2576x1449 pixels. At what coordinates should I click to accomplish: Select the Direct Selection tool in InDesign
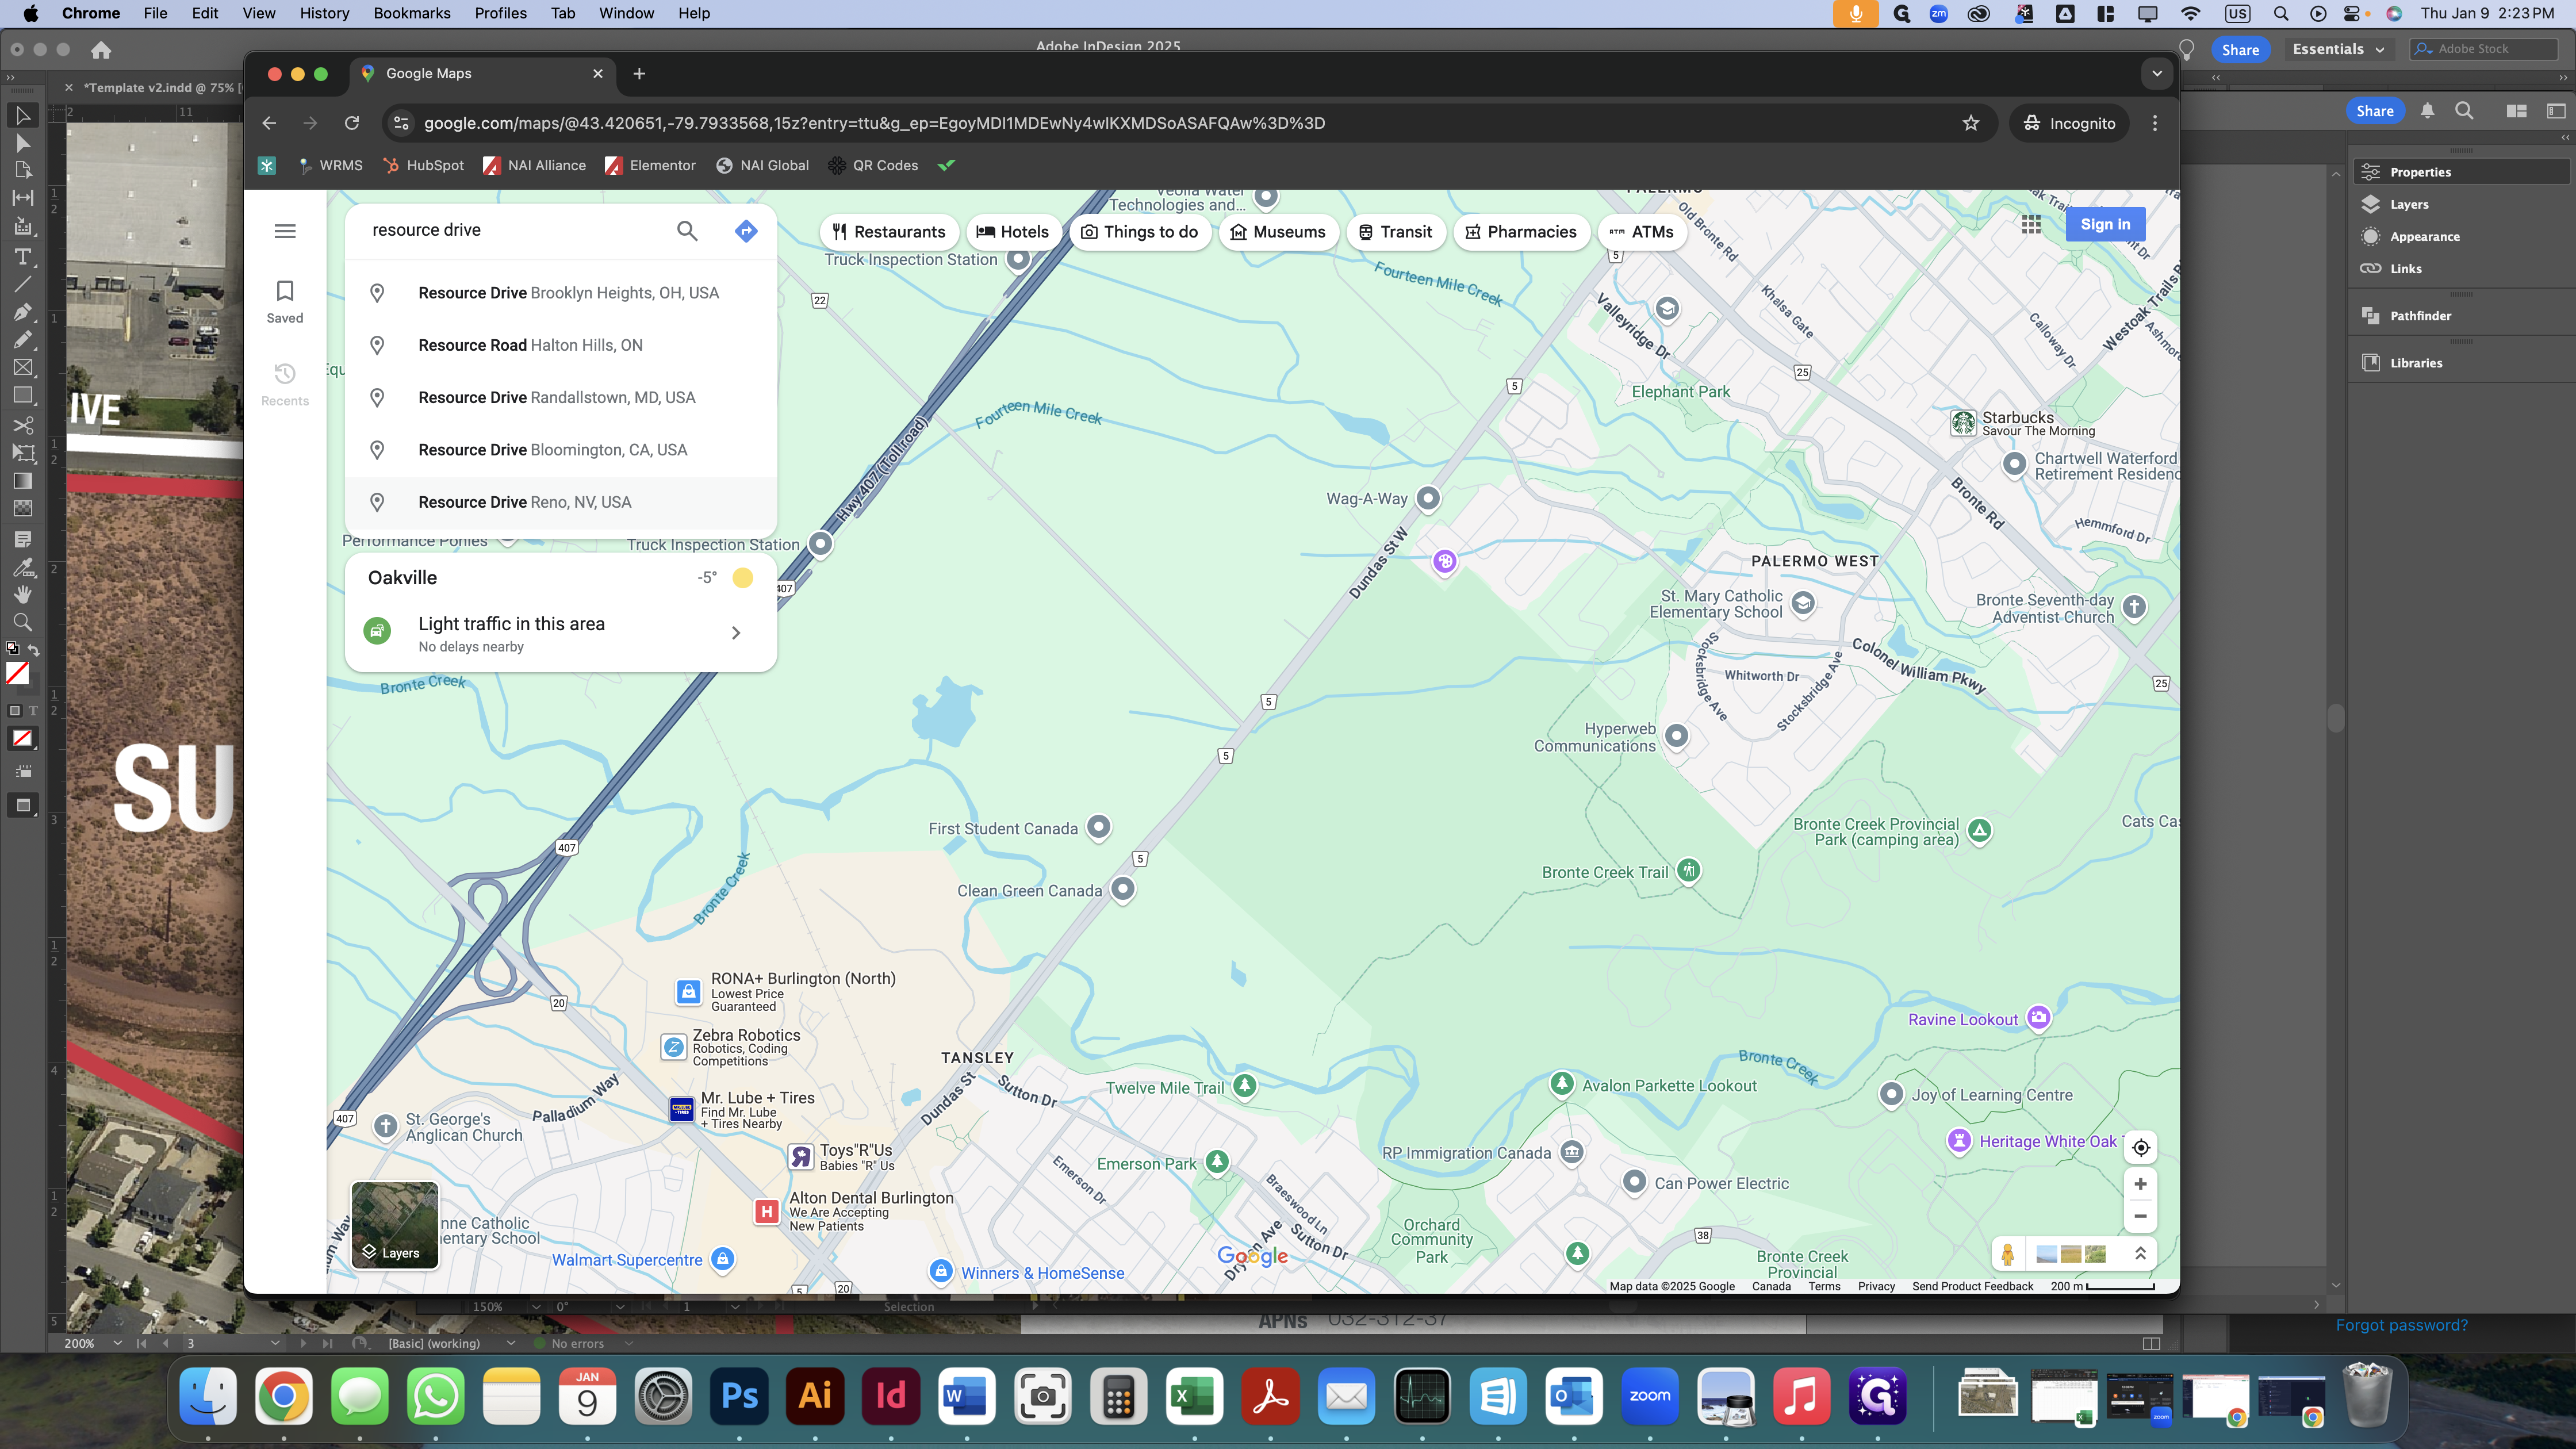point(22,144)
